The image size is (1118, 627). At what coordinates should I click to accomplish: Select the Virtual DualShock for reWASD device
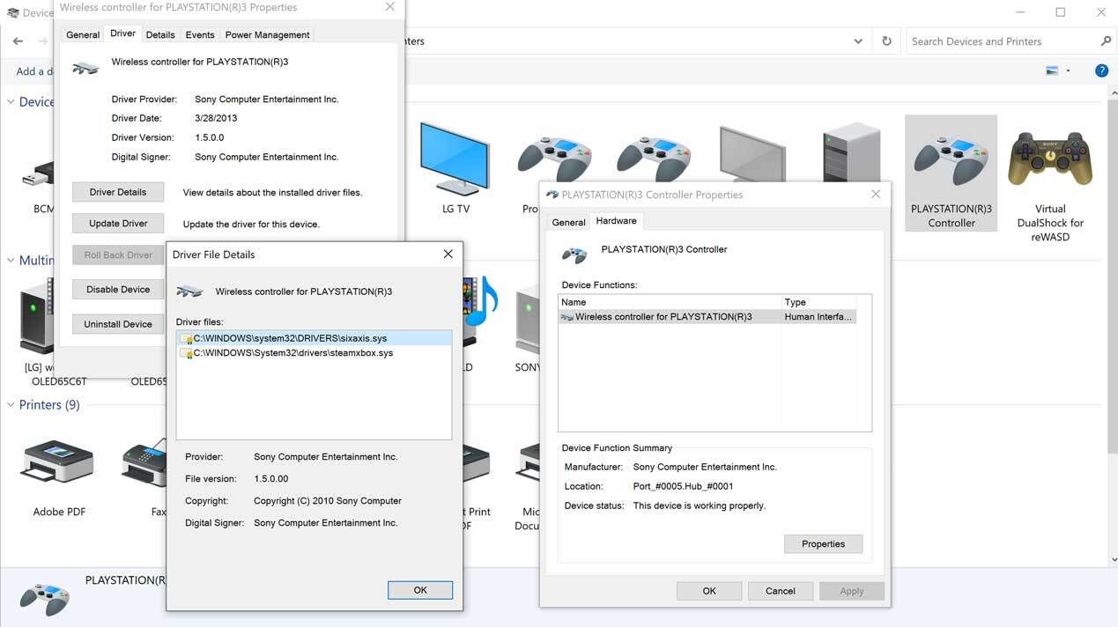click(x=1050, y=160)
